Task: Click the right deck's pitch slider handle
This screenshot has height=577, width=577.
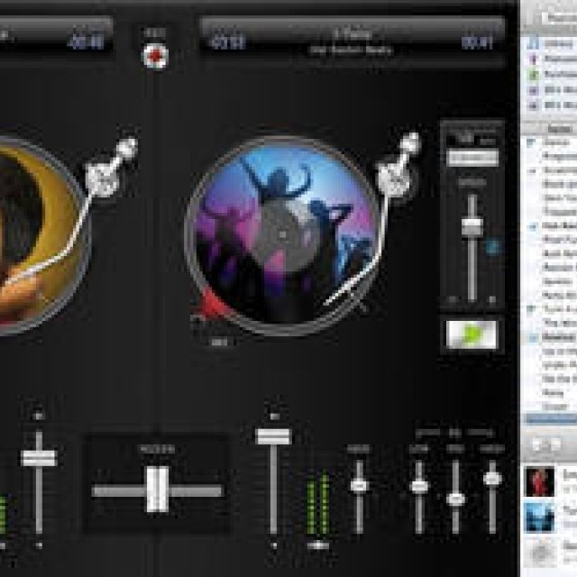Action: [472, 227]
